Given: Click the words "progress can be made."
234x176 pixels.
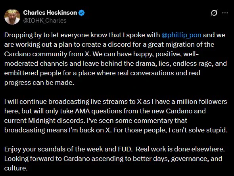Looking at the screenshot, I should (39, 83).
